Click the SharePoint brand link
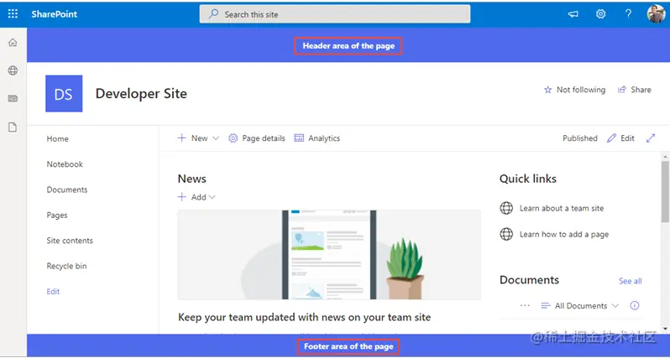The width and height of the screenshot is (670, 358). click(x=55, y=14)
